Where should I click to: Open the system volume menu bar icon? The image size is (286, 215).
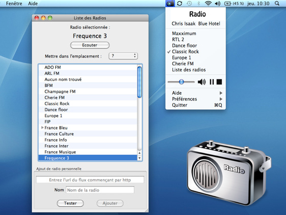(x=217, y=3)
